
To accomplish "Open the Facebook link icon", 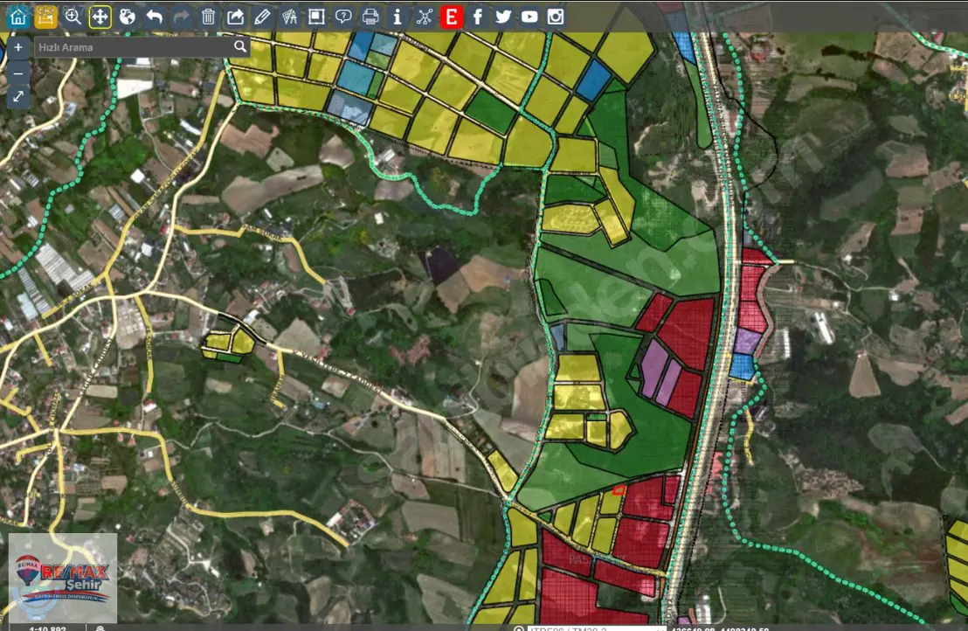I will [x=478, y=17].
